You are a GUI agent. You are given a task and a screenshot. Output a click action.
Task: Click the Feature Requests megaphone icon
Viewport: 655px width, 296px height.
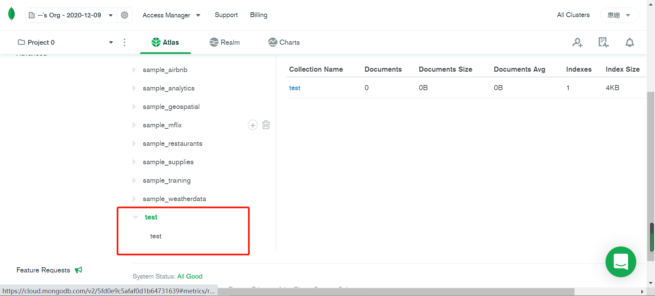tap(78, 270)
